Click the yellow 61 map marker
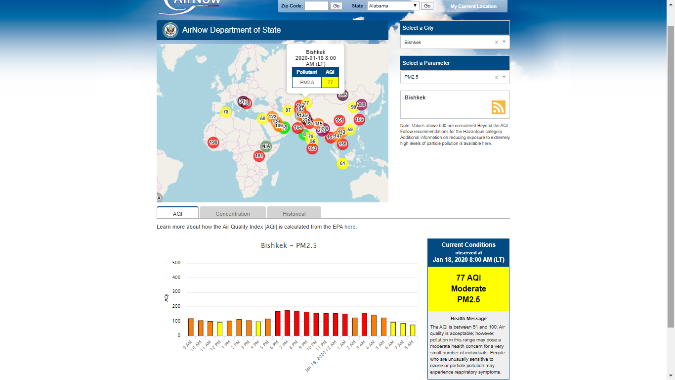Image resolution: width=675 pixels, height=380 pixels. click(342, 163)
